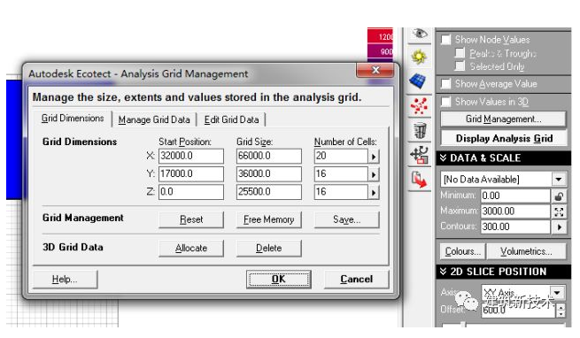Open the Y Number of Cells arrow menu

pyautogui.click(x=374, y=174)
